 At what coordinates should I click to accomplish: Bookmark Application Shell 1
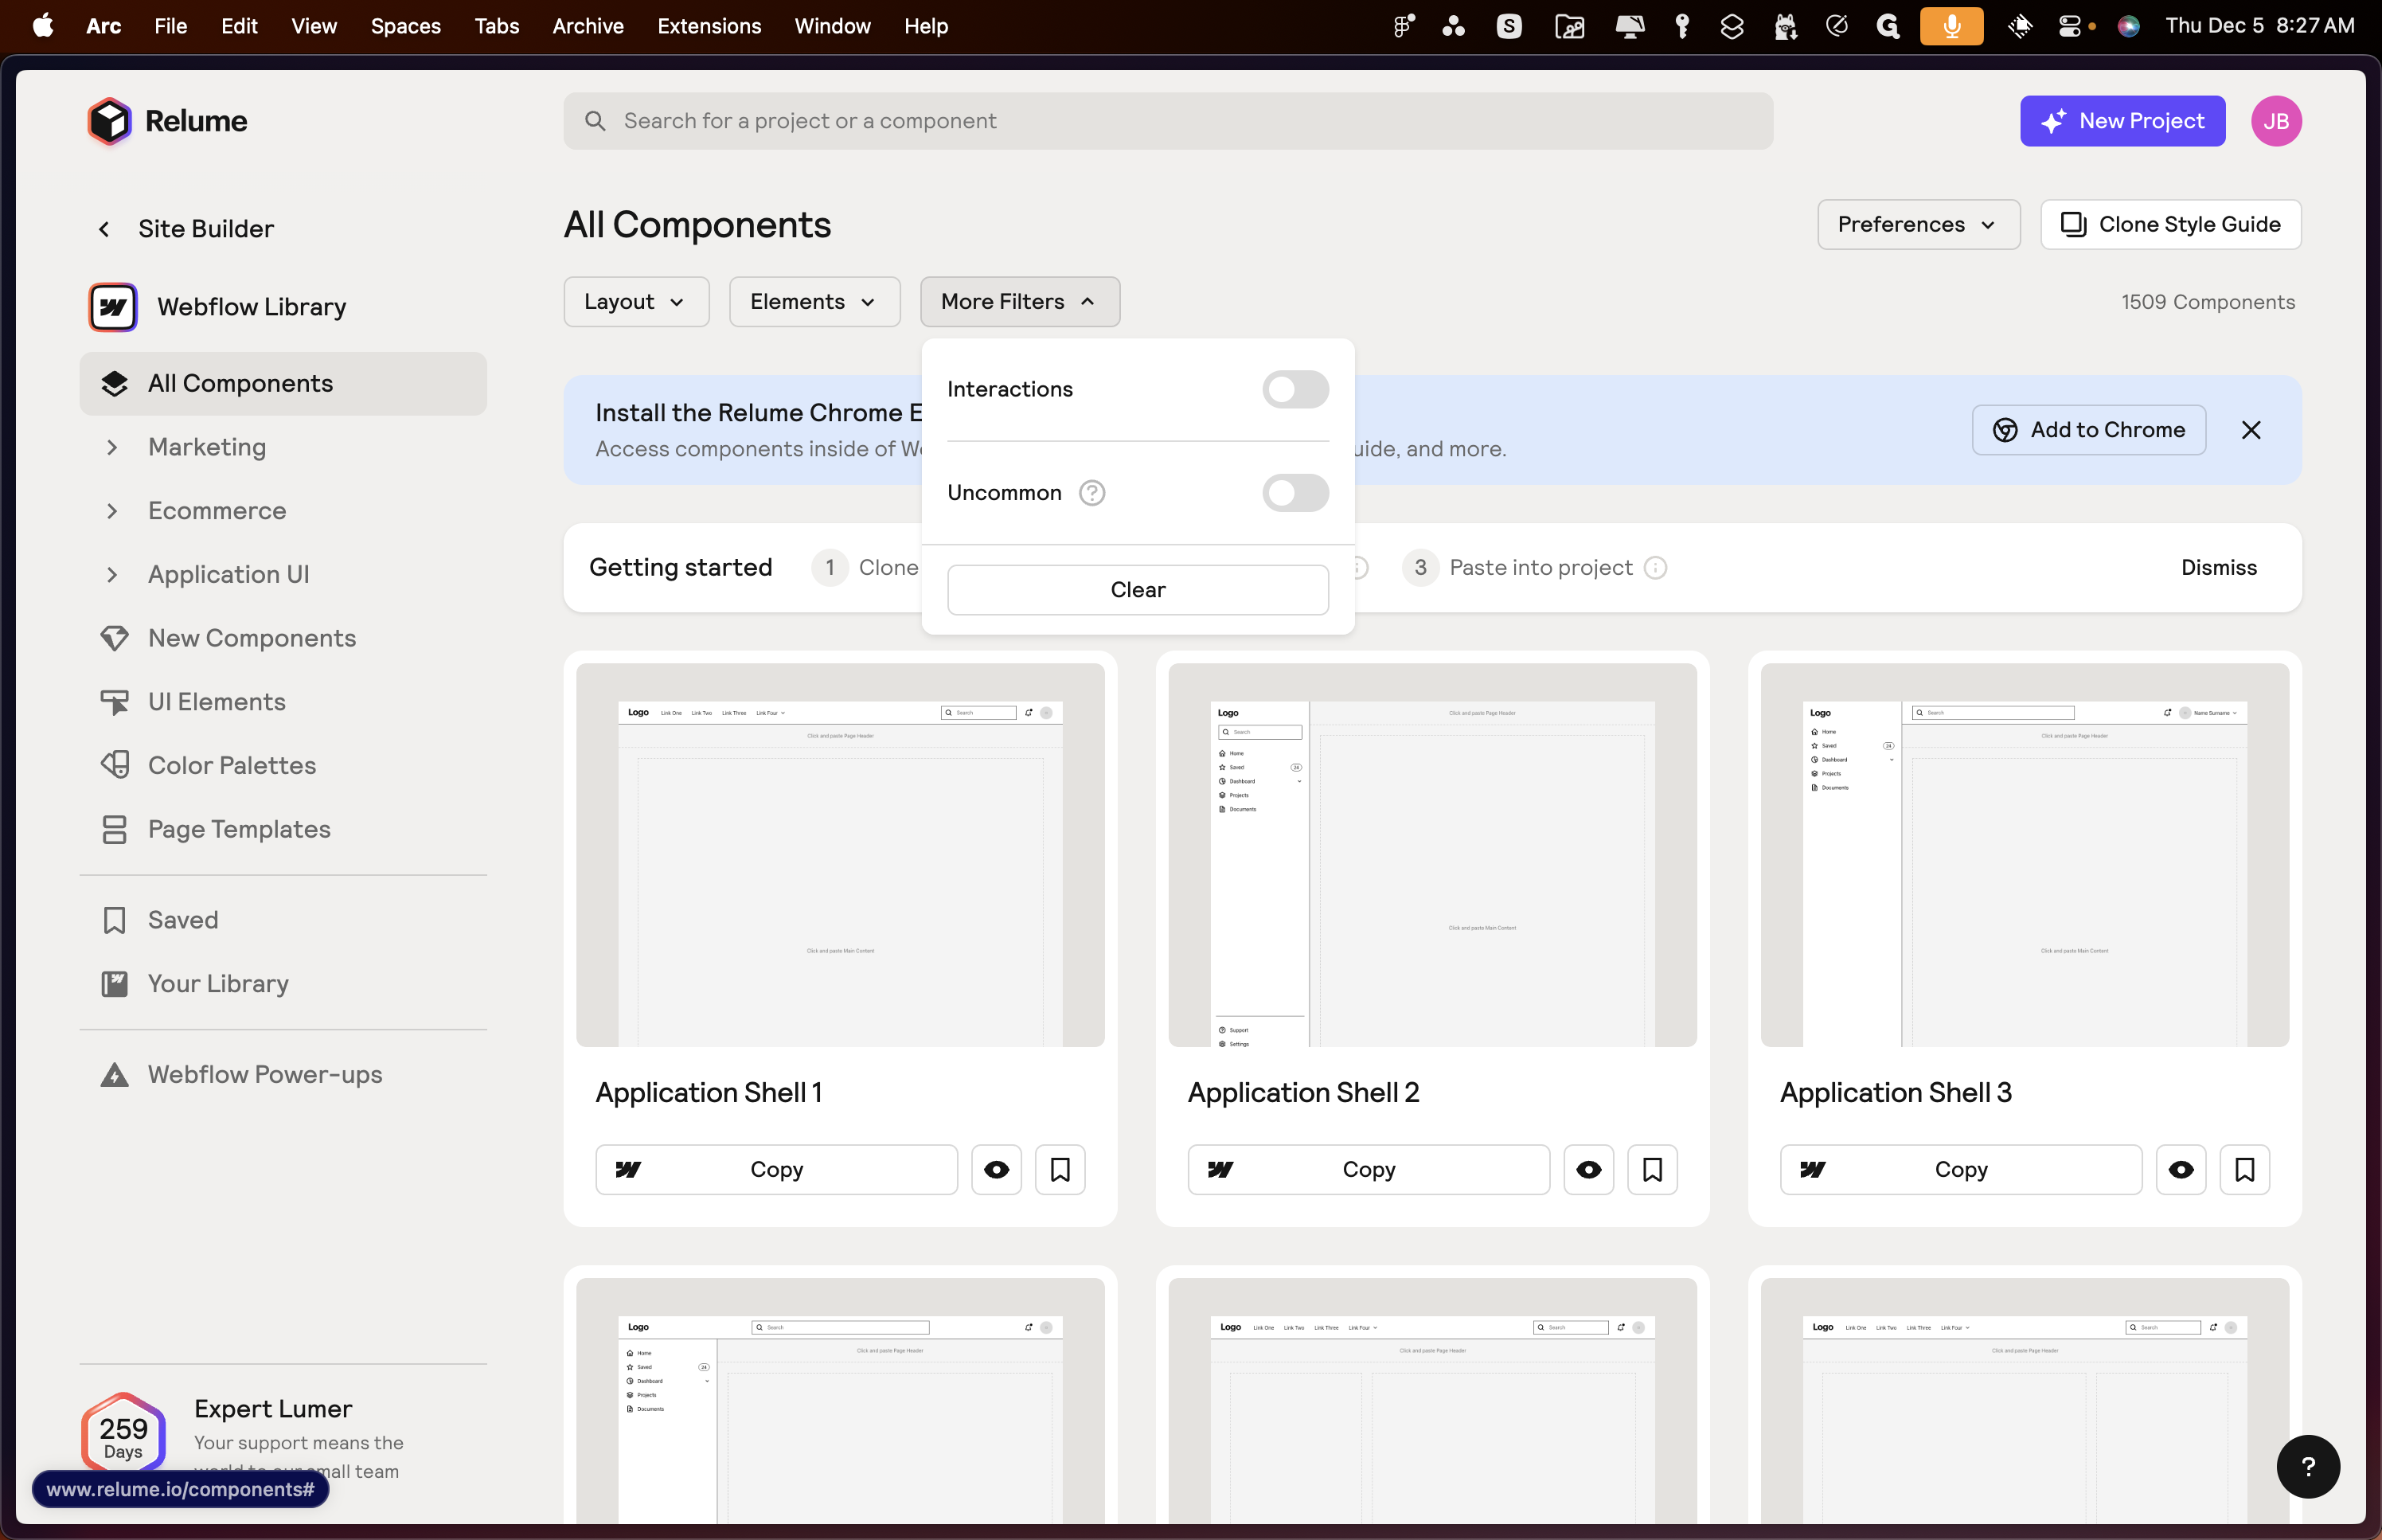[x=1060, y=1170]
